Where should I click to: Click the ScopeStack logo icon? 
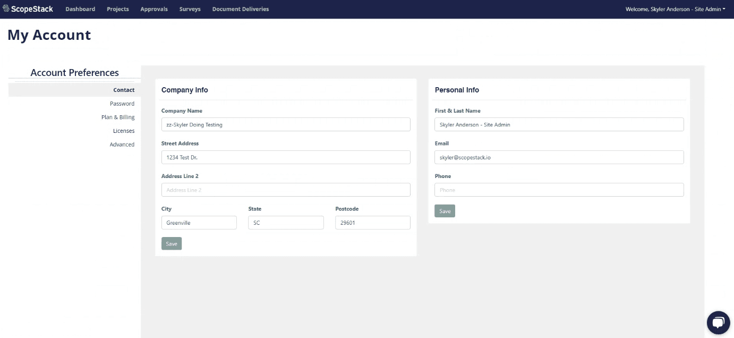[x=6, y=9]
